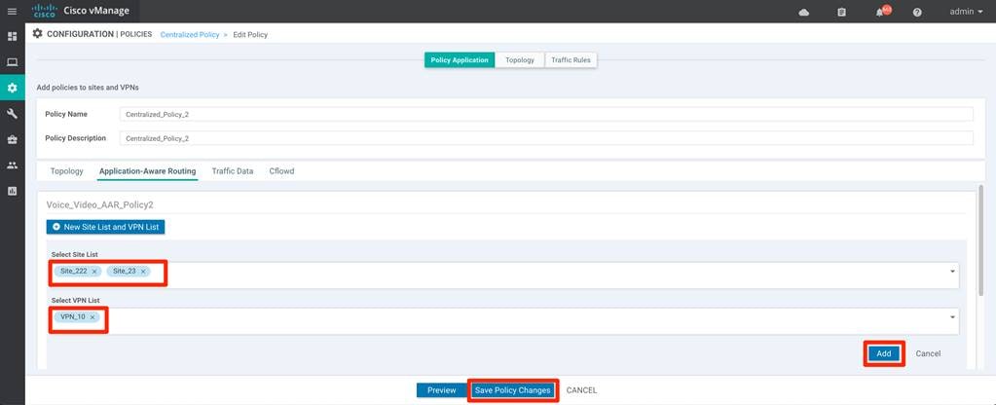This screenshot has height=405, width=996.
Task: Open the Tools wrench sidebar icon
Action: pos(12,114)
